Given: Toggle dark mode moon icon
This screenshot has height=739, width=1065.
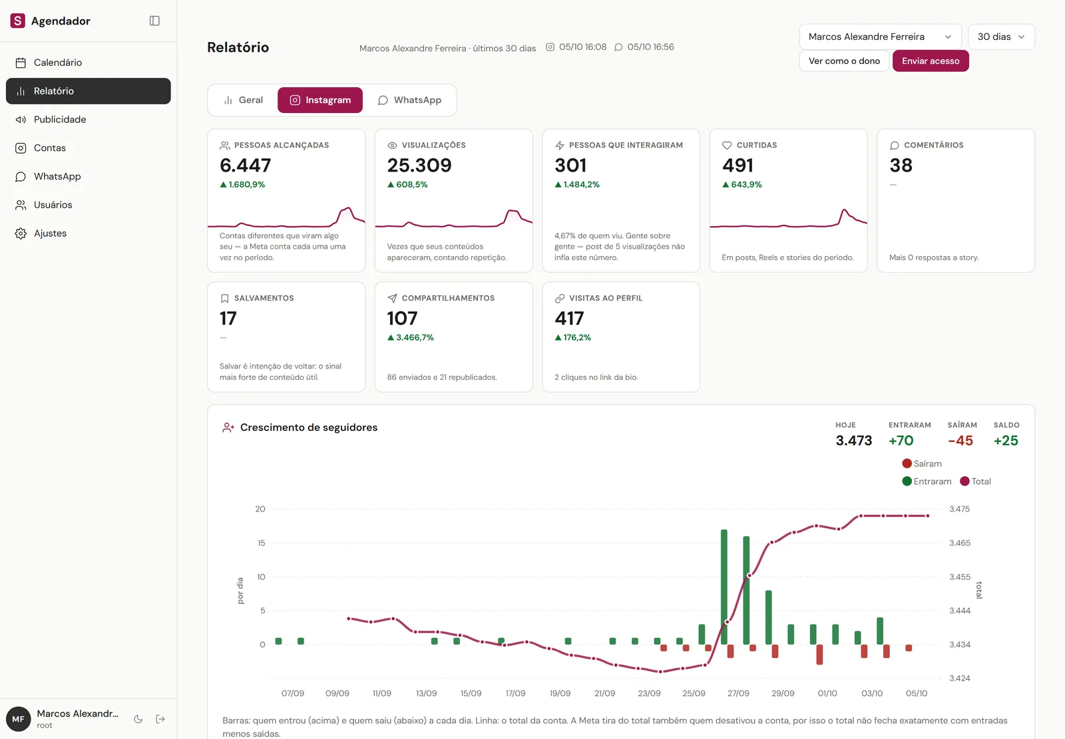Looking at the screenshot, I should click(x=138, y=719).
